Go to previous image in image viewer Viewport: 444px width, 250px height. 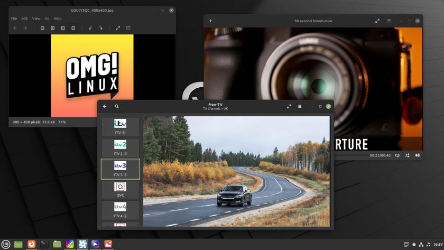tap(15, 28)
